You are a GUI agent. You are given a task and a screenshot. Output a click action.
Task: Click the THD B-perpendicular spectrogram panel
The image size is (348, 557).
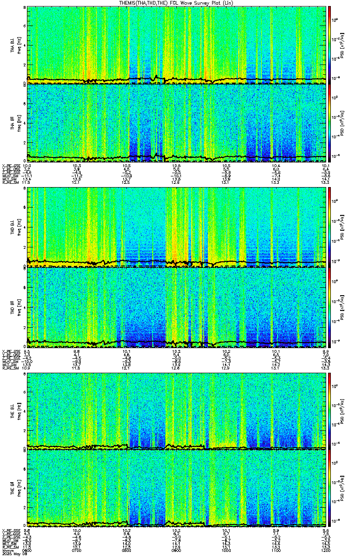pos(176,227)
